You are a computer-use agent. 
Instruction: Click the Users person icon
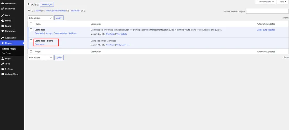coord(3,59)
